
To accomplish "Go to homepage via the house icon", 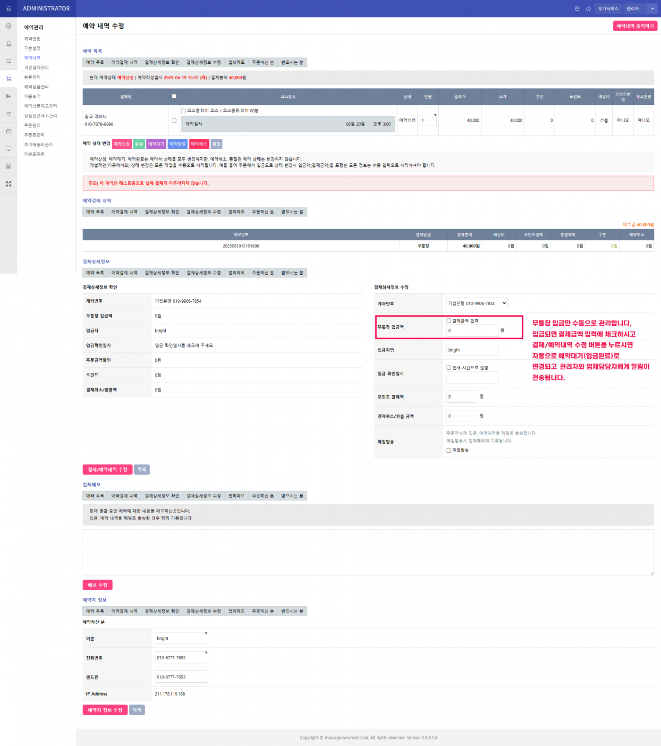I will click(x=588, y=8).
